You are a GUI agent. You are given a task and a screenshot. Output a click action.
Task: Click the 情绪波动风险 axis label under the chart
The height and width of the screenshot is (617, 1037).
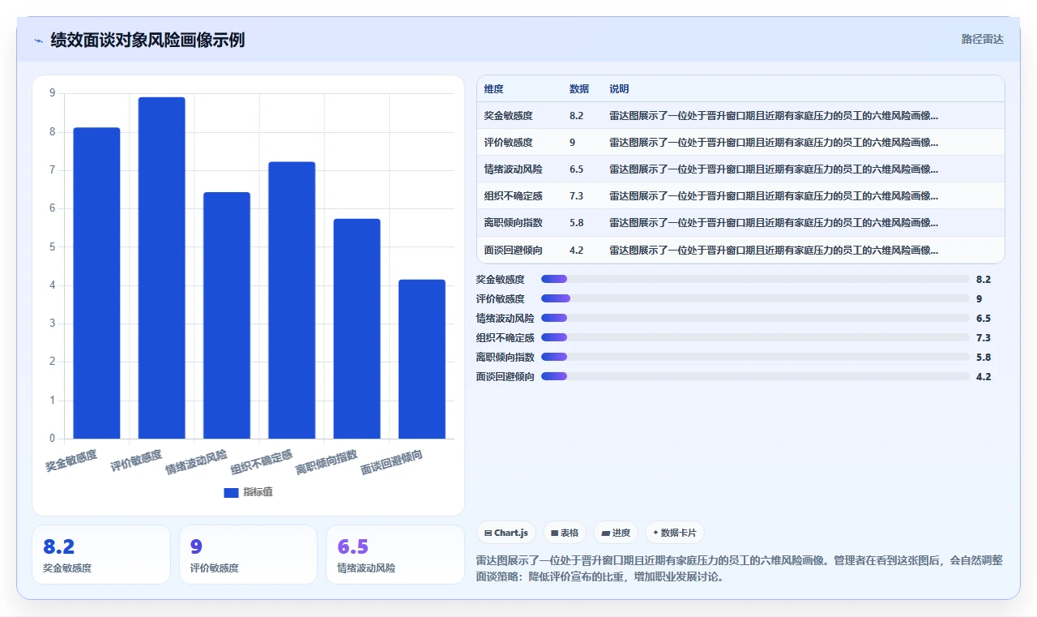[197, 462]
